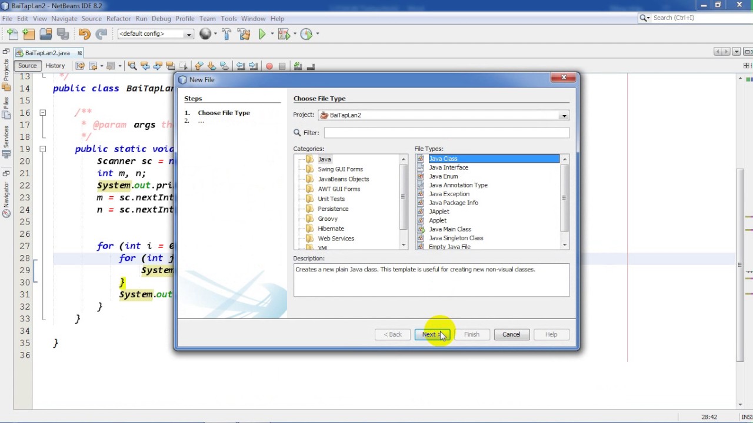Open the Profile Project dropdown arrow
The height and width of the screenshot is (423, 753).
(x=317, y=34)
